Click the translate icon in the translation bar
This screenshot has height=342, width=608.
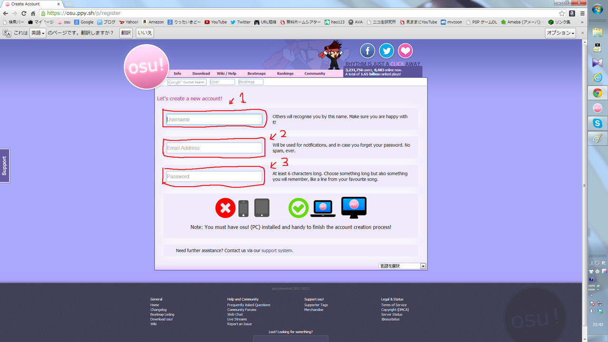coord(7,33)
